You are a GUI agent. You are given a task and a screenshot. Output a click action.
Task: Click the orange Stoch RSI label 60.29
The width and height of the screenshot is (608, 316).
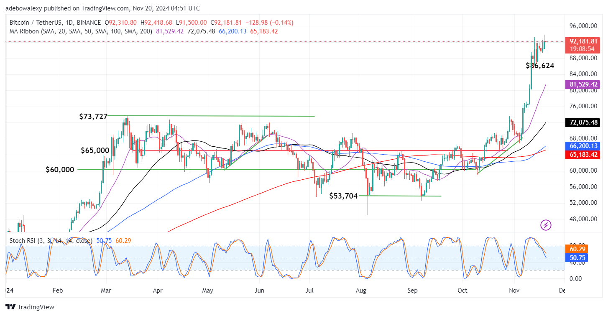tap(576, 249)
